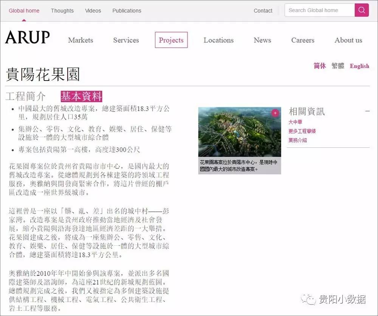Open the Thoughts section
This screenshot has width=378, height=316.
62,11
